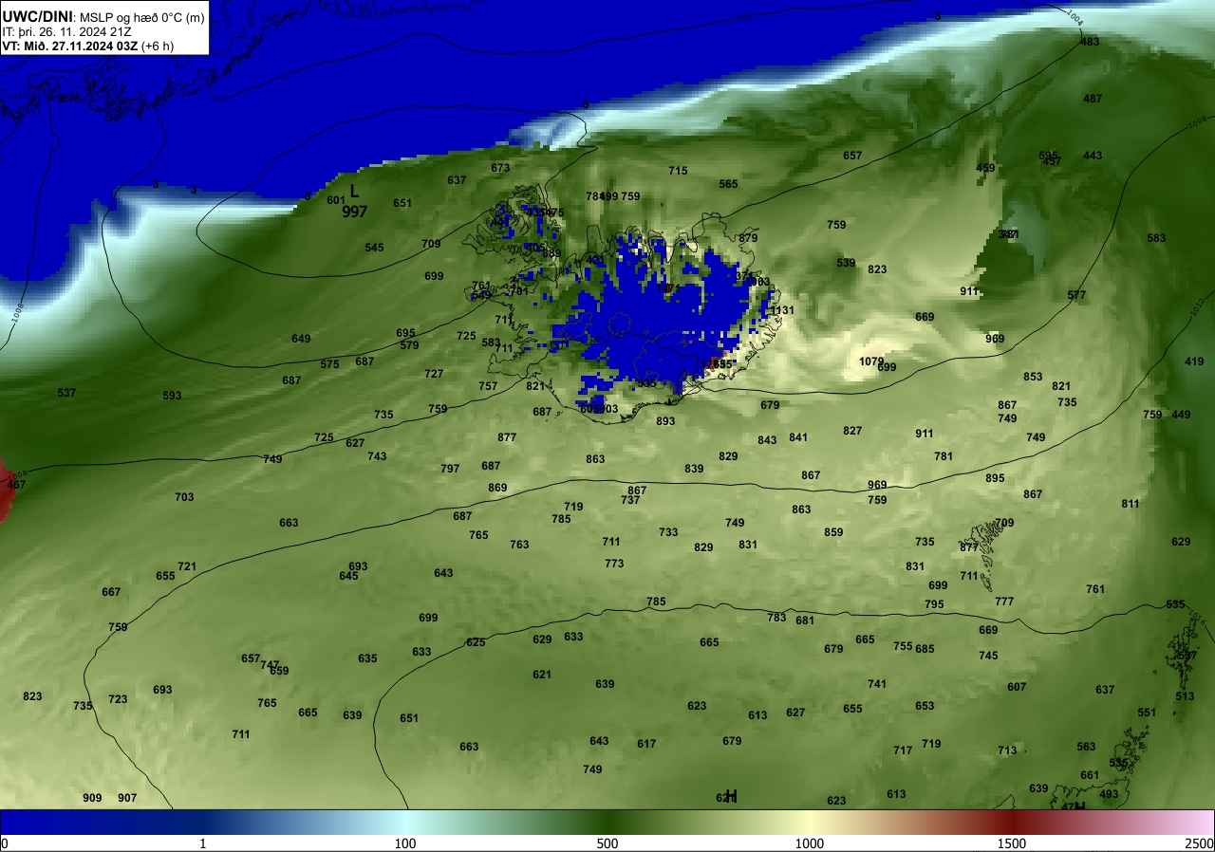The height and width of the screenshot is (852, 1215).
Task: Click the height value 717
Action: (903, 750)
